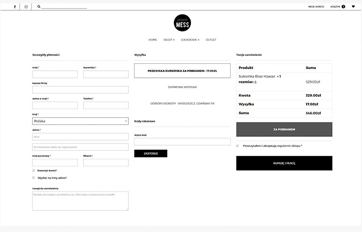Open the Facebook page icon
This screenshot has width=362, height=232.
[x=15, y=7]
